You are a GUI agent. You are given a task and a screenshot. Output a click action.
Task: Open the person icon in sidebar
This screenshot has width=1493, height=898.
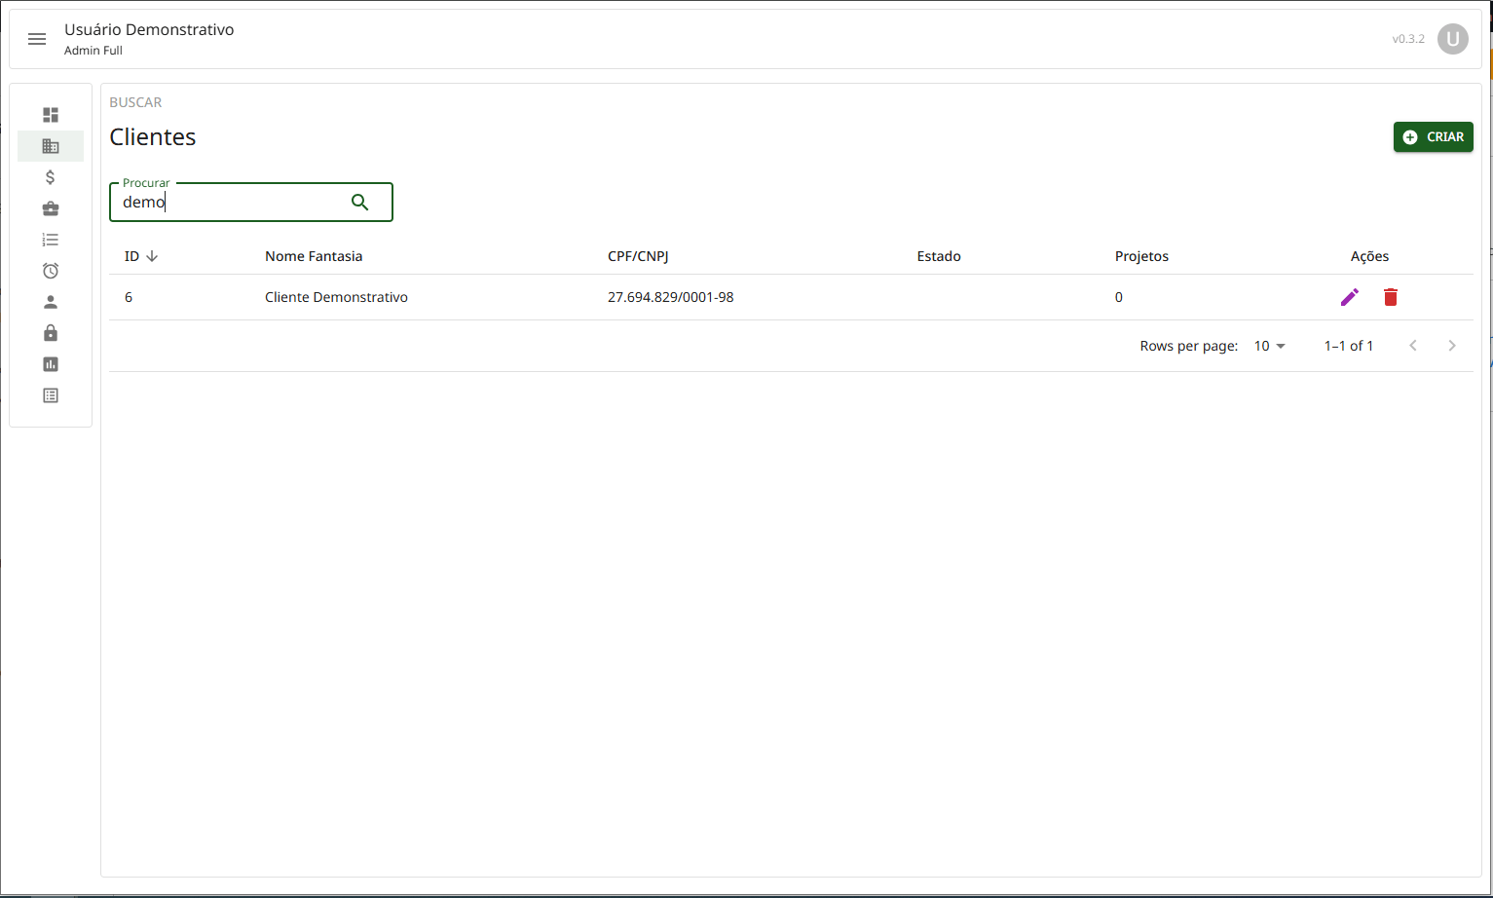(51, 302)
